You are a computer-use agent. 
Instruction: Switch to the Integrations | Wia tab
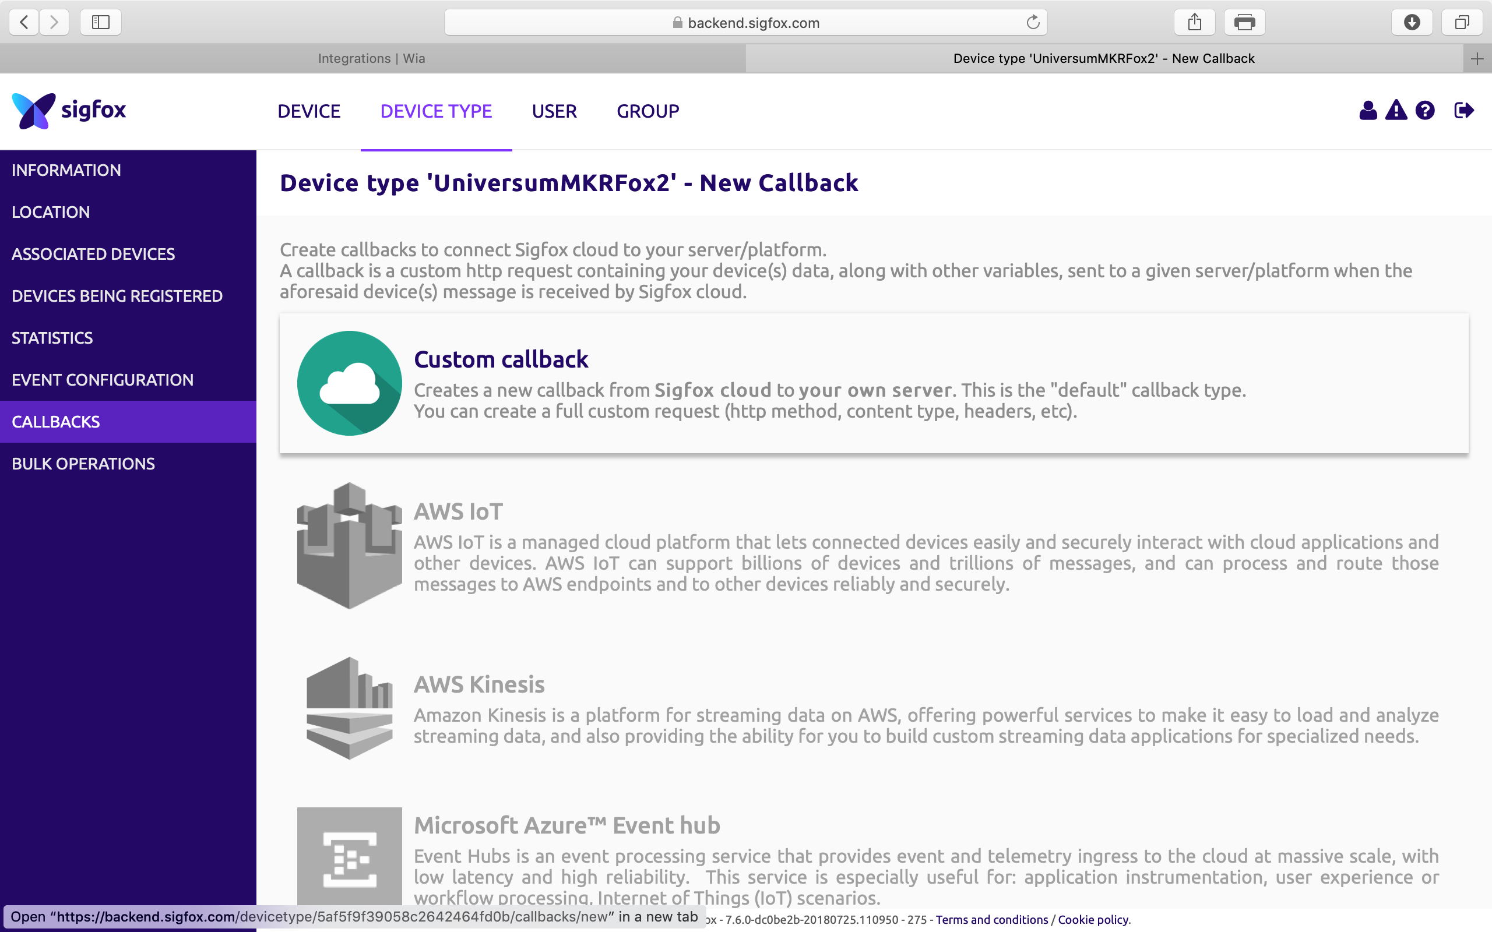click(x=372, y=59)
